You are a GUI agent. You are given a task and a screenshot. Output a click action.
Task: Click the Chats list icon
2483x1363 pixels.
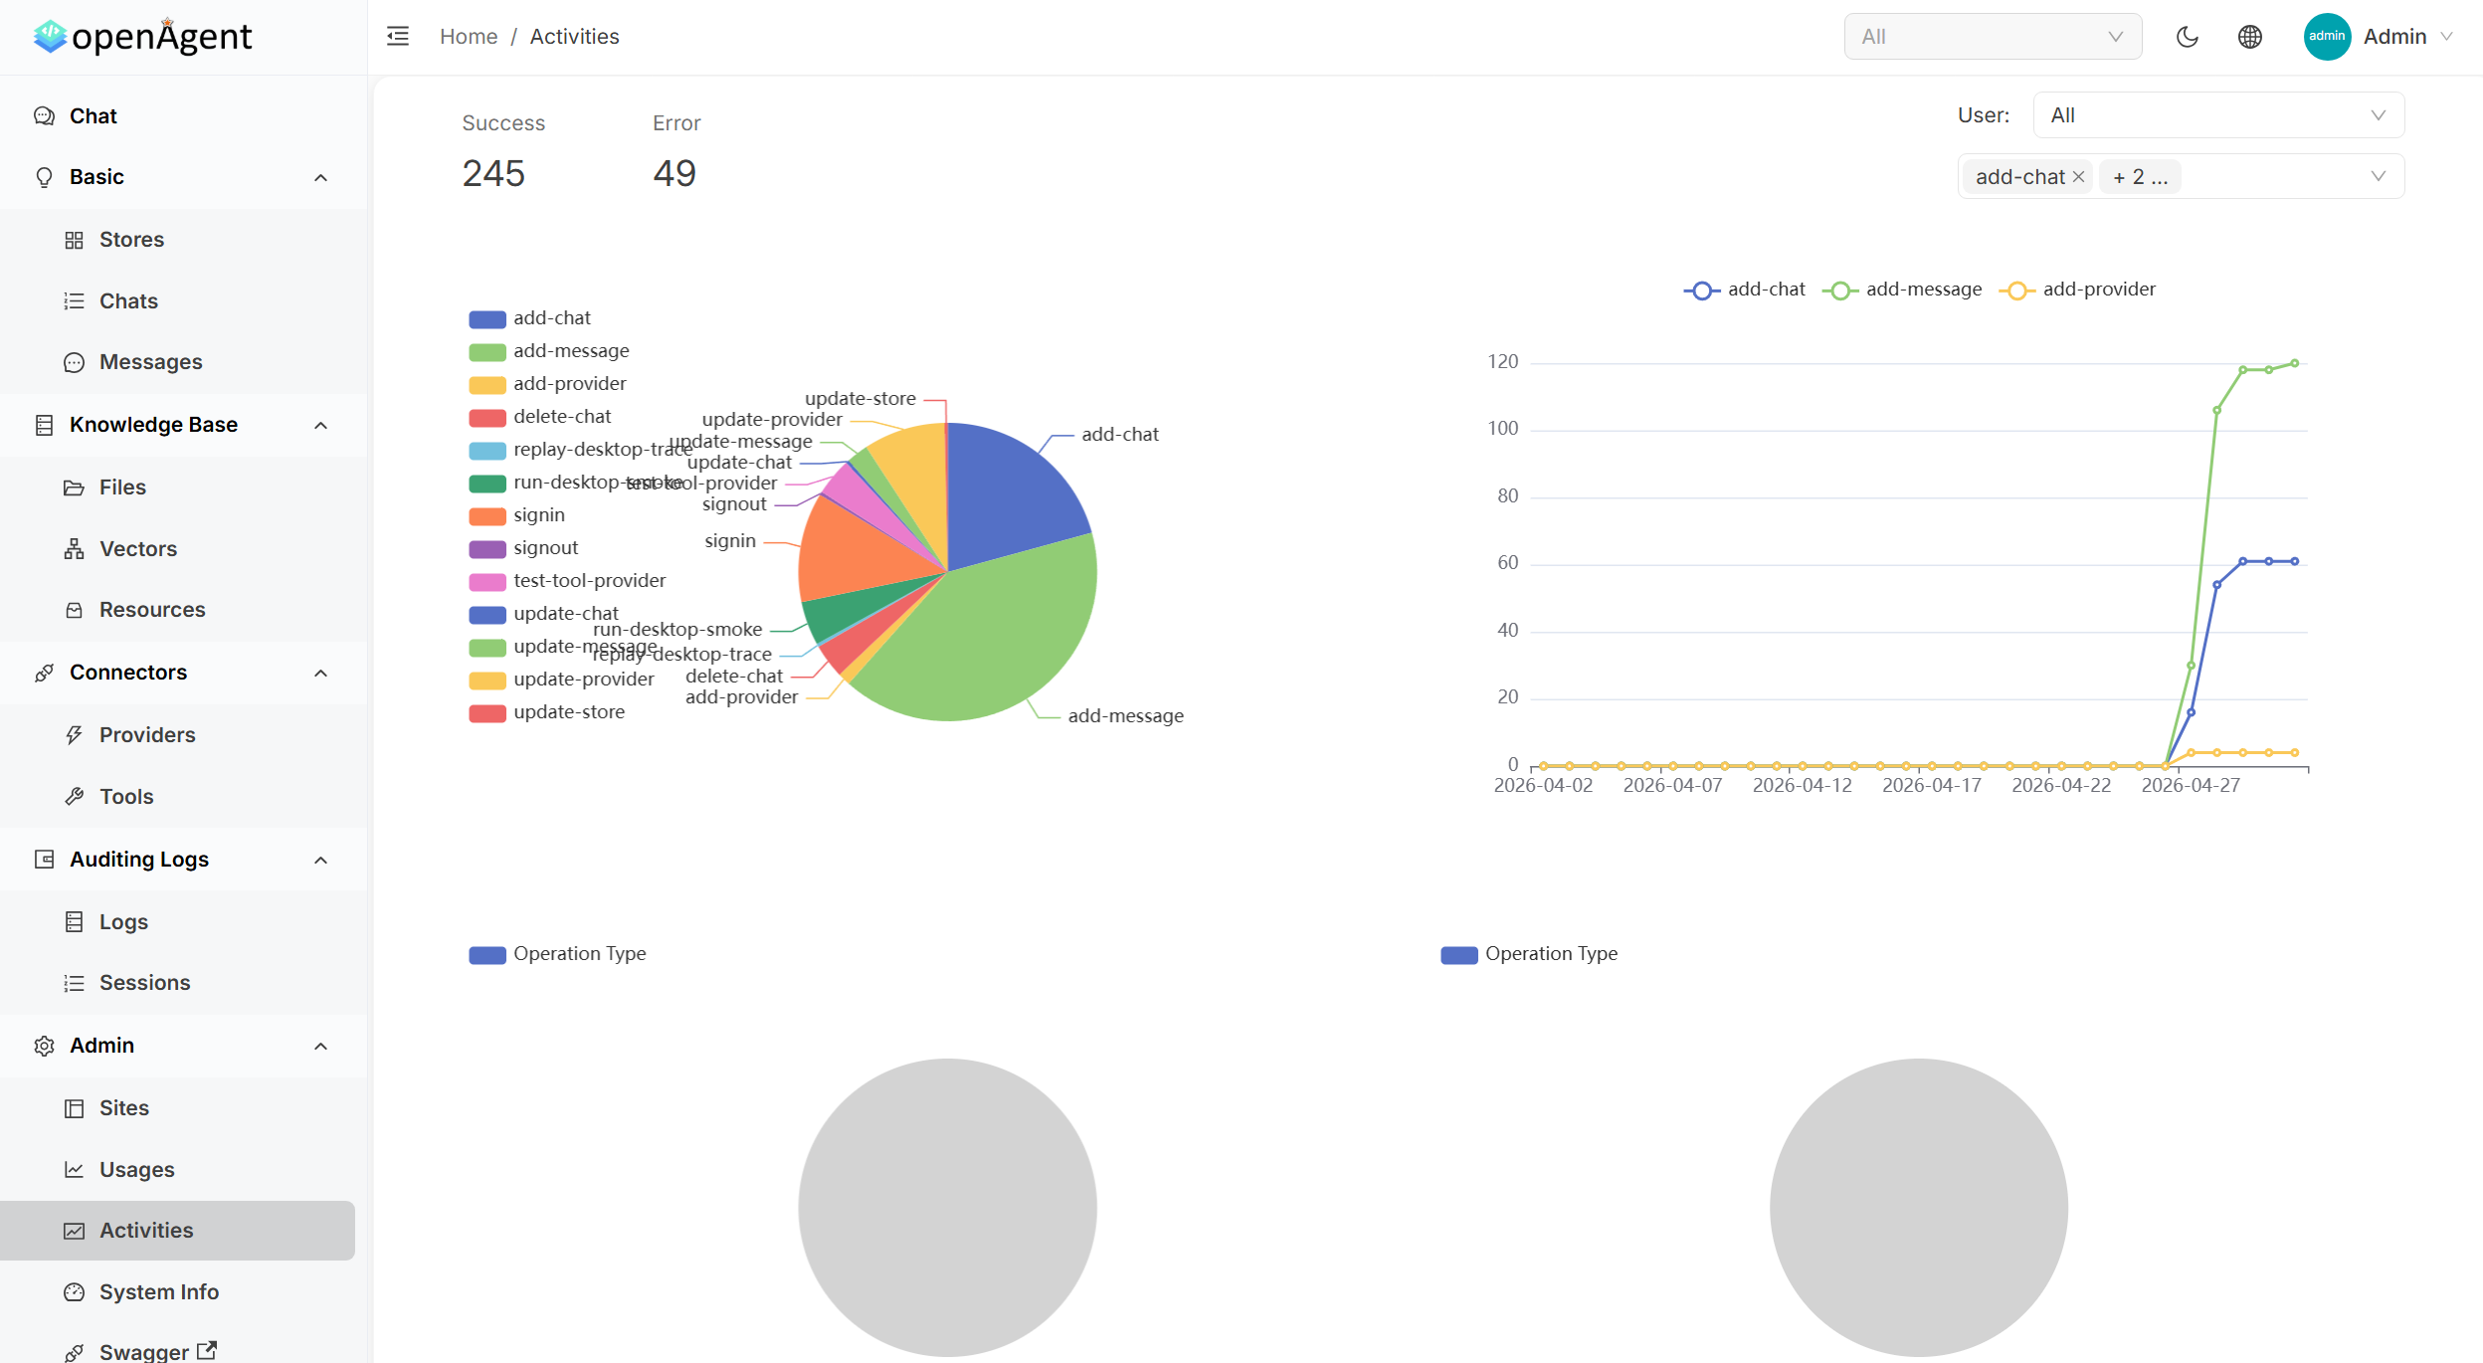(x=74, y=301)
